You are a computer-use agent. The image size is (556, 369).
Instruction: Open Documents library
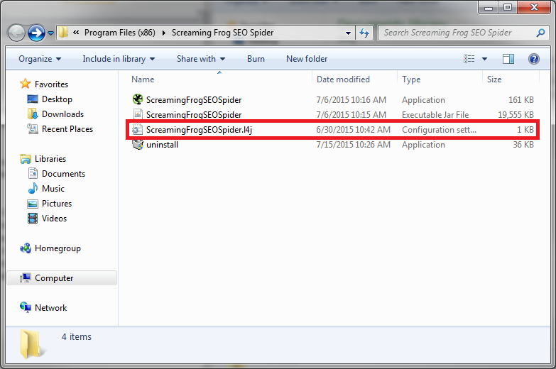(63, 174)
